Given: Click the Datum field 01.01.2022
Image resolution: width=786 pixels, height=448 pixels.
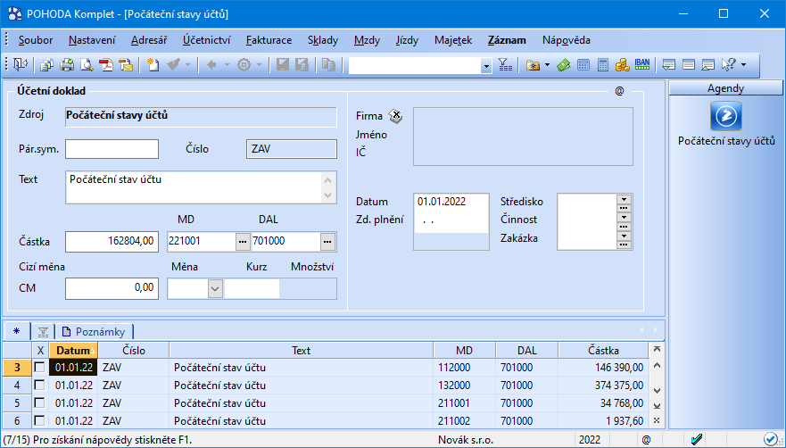Looking at the screenshot, I should (x=451, y=202).
